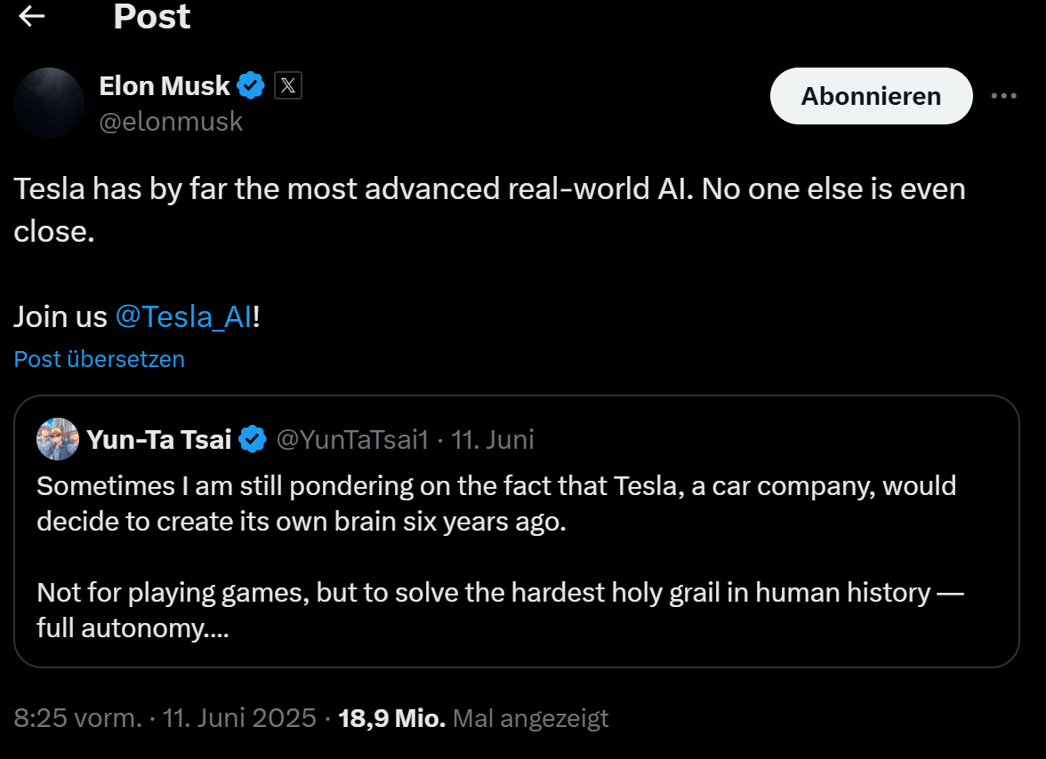Click Elon Musk's blue verified badge
This screenshot has width=1046, height=759.
pyautogui.click(x=252, y=86)
